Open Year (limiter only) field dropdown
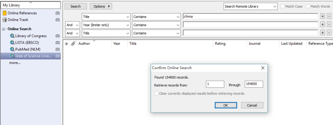This screenshot has width=333, height=125. (106, 25)
